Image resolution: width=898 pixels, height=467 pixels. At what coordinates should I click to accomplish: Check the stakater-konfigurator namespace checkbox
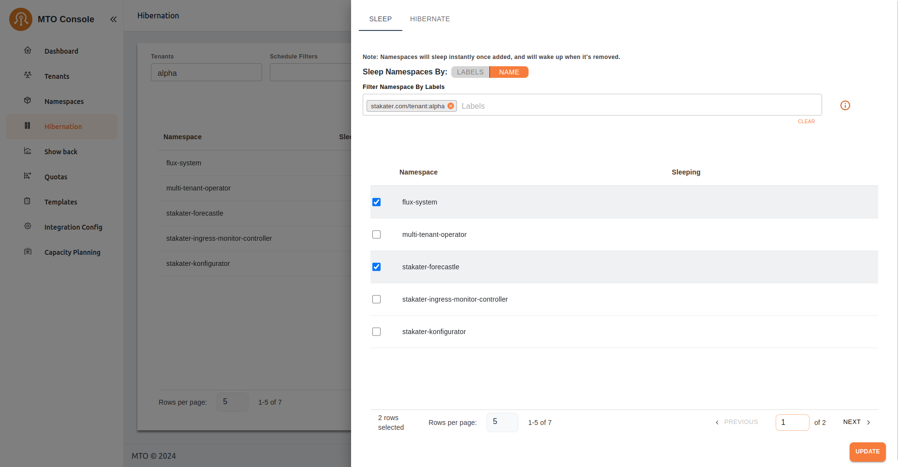(x=376, y=332)
